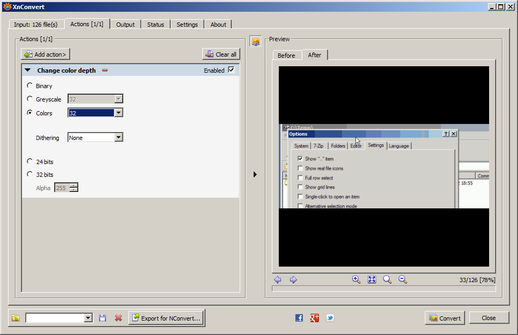This screenshot has height=335, width=518.
Task: Click the Clear all button
Action: (221, 54)
